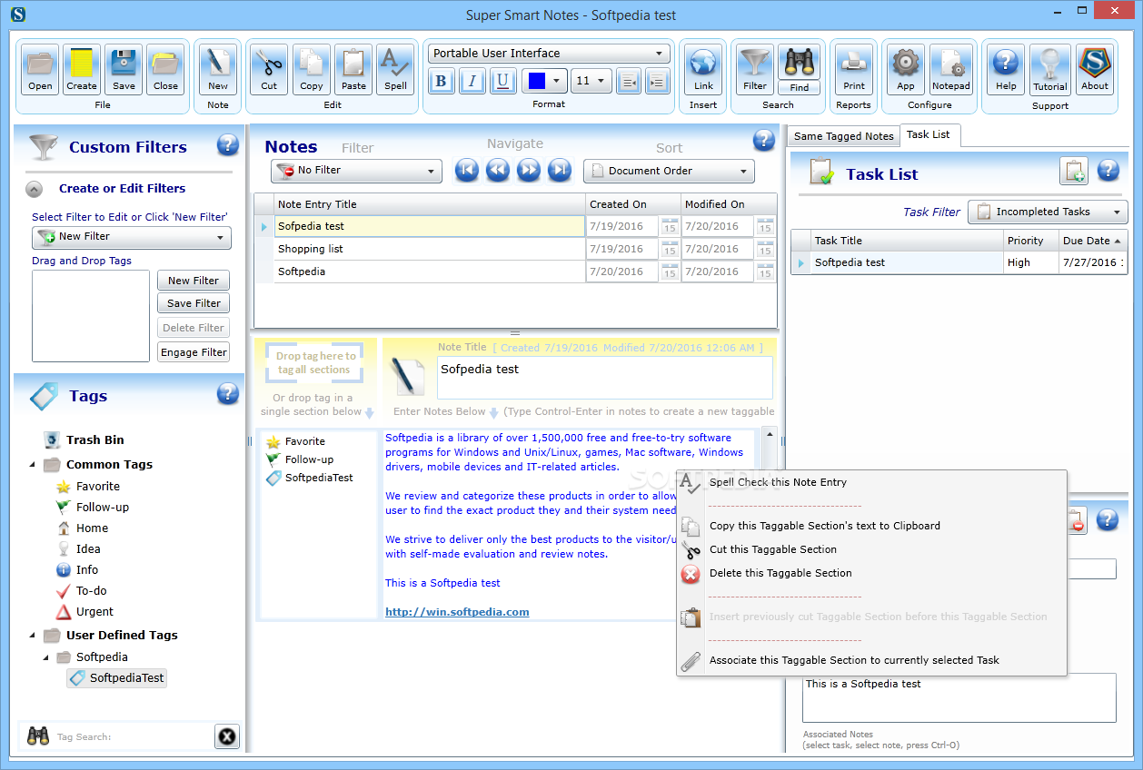Switch to Same Tagged Notes tab
Viewport: 1143px width, 770px height.
click(843, 136)
